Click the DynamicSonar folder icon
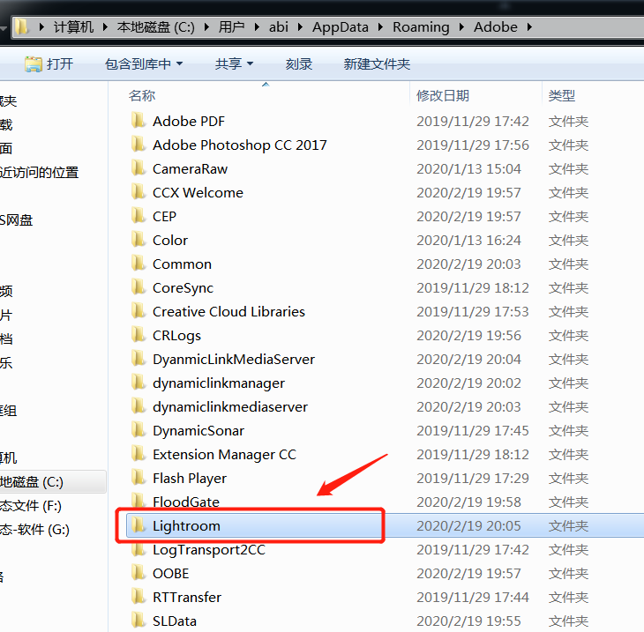Screen dimensions: 644x632 tap(139, 430)
